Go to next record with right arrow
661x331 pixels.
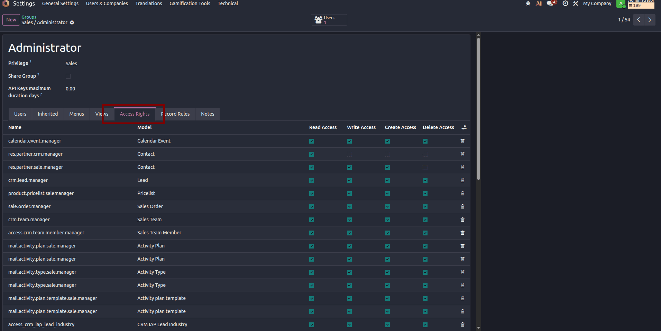point(650,20)
